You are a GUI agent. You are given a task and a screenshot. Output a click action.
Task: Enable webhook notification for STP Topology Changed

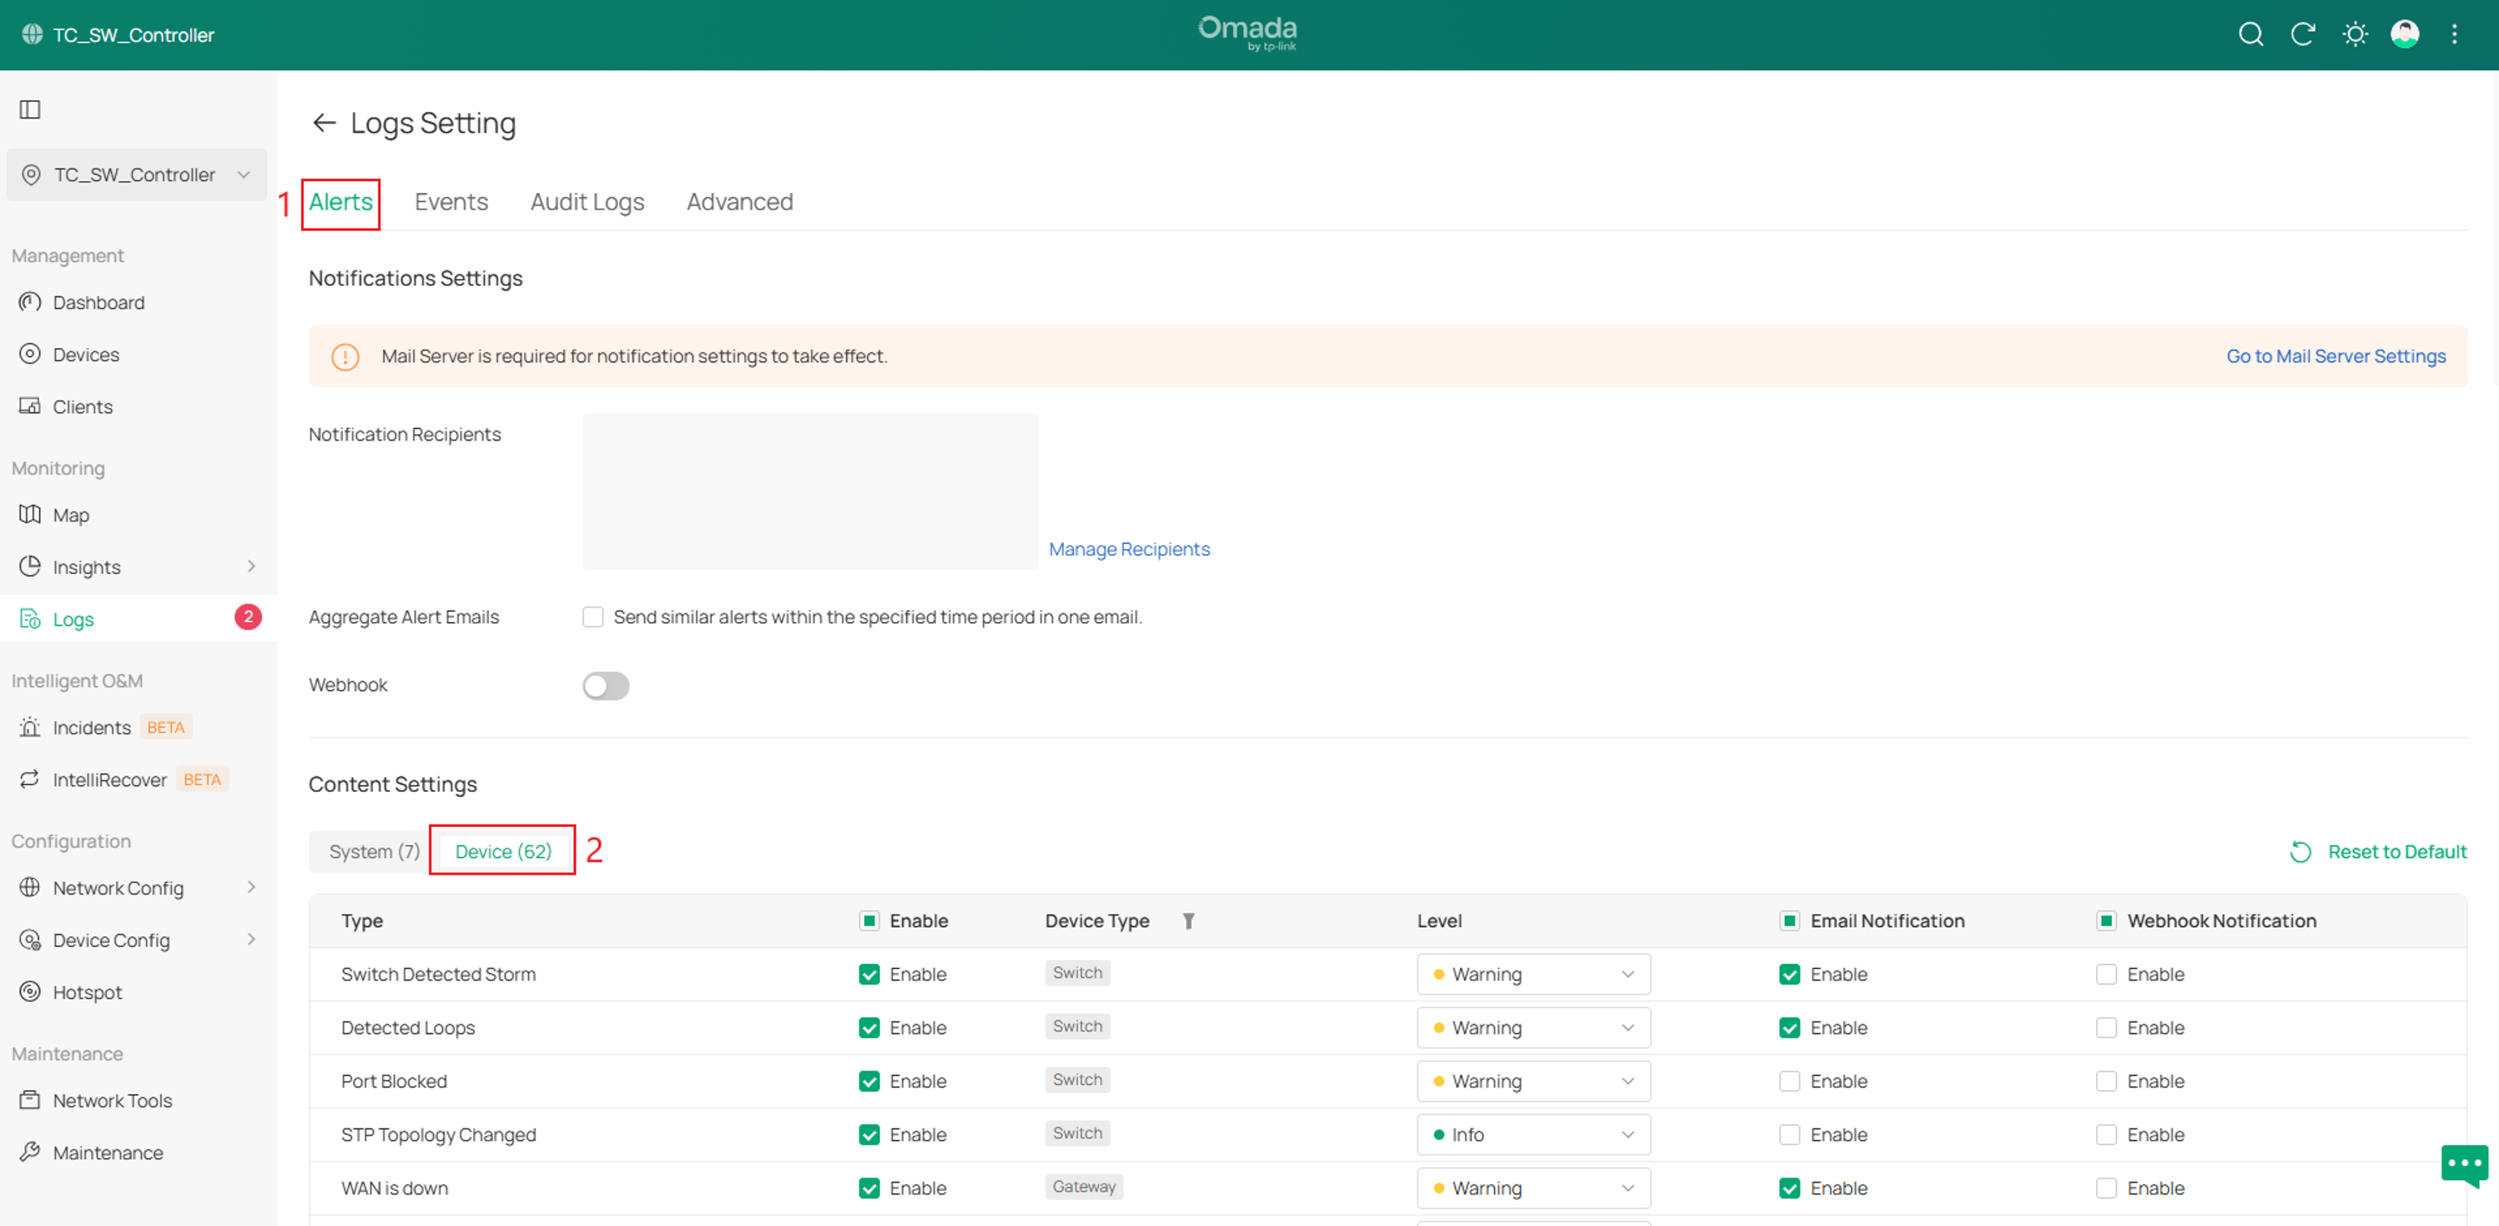[2106, 1135]
